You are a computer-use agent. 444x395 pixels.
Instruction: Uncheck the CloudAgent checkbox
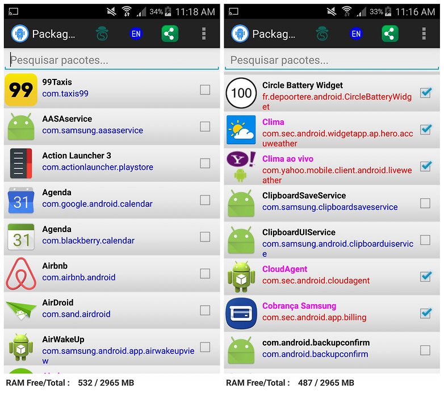click(x=426, y=276)
